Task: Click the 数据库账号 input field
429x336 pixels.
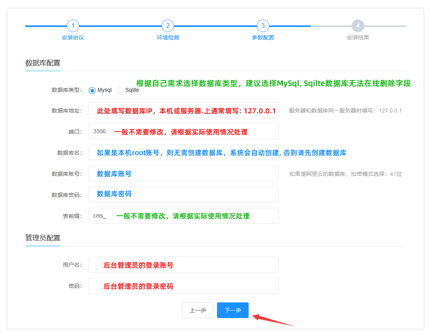Action: 183,174
